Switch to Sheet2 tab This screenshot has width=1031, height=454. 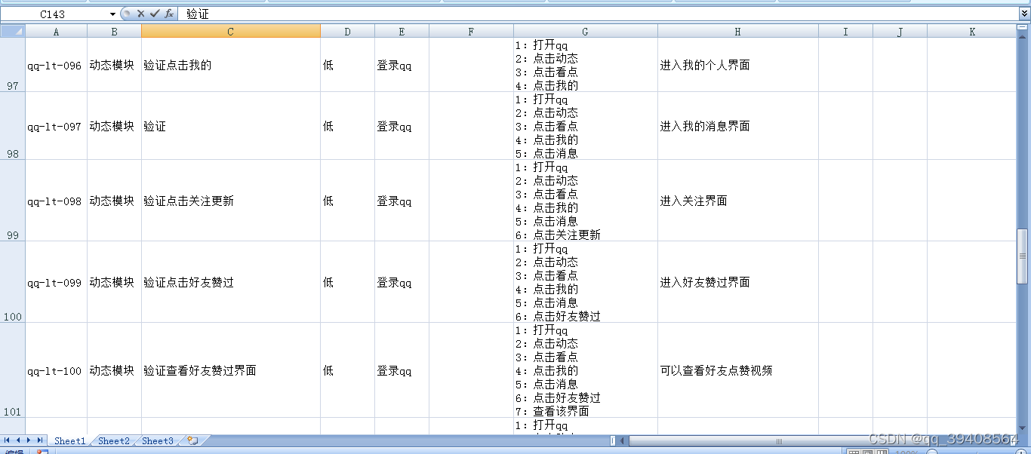(114, 441)
